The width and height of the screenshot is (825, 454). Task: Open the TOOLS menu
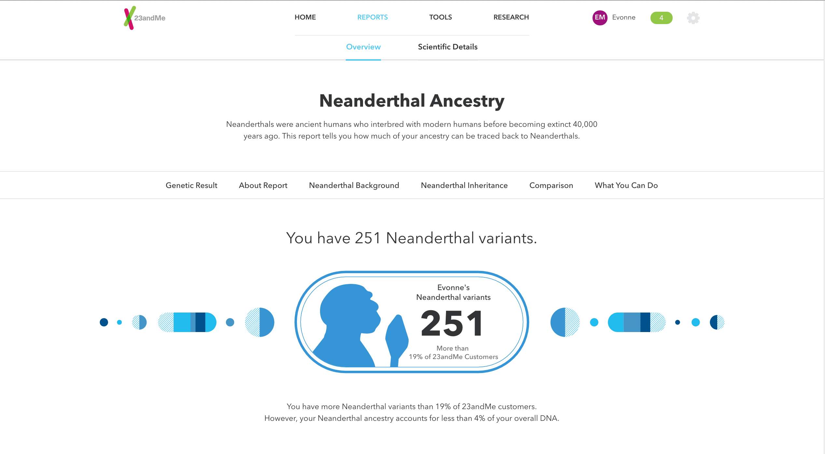pos(440,17)
